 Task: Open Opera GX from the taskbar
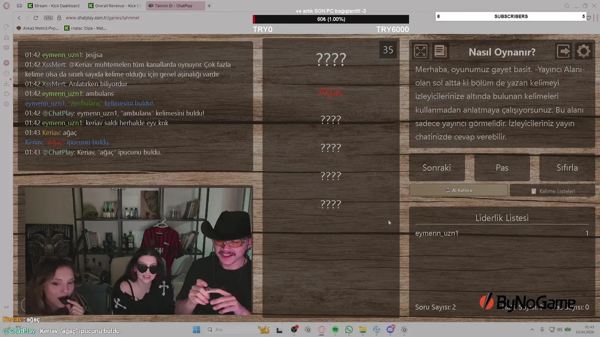(322, 330)
